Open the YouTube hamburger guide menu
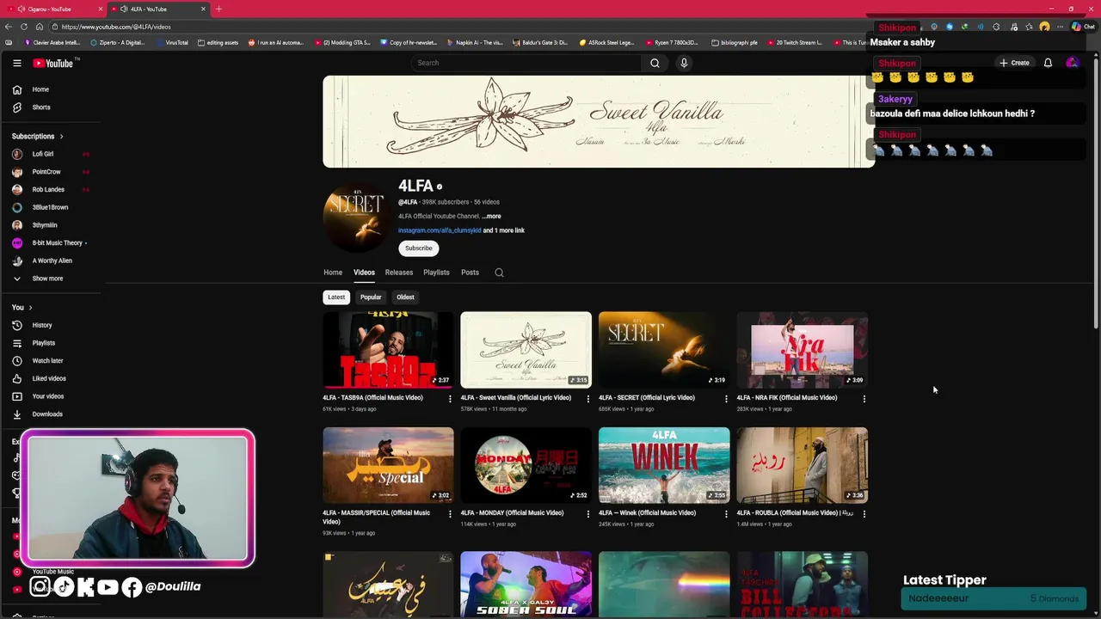 tap(16, 63)
